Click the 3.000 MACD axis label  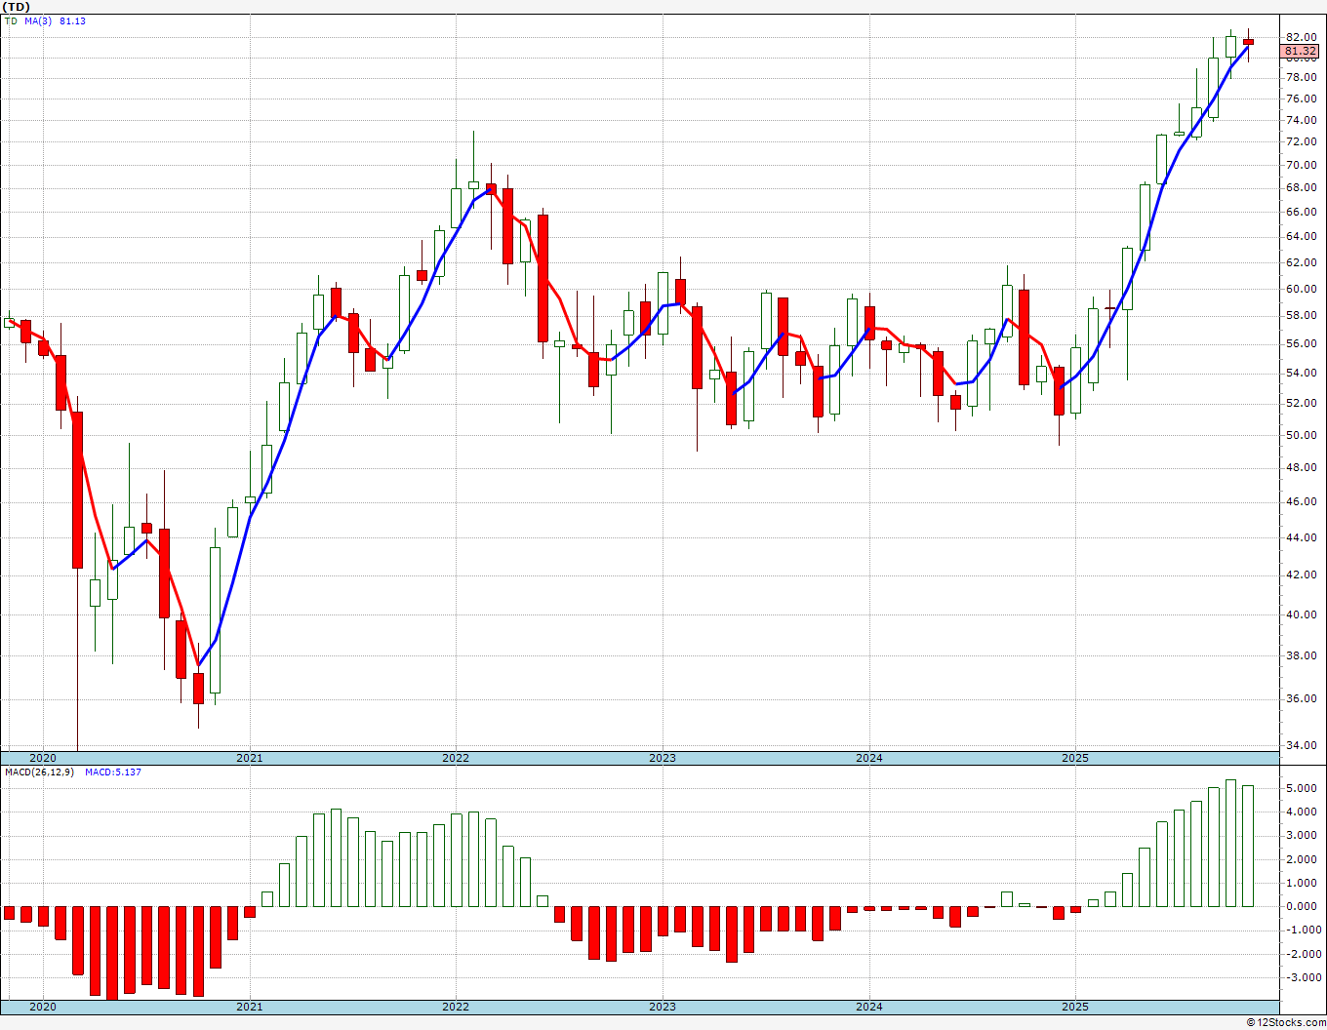[x=1303, y=835]
